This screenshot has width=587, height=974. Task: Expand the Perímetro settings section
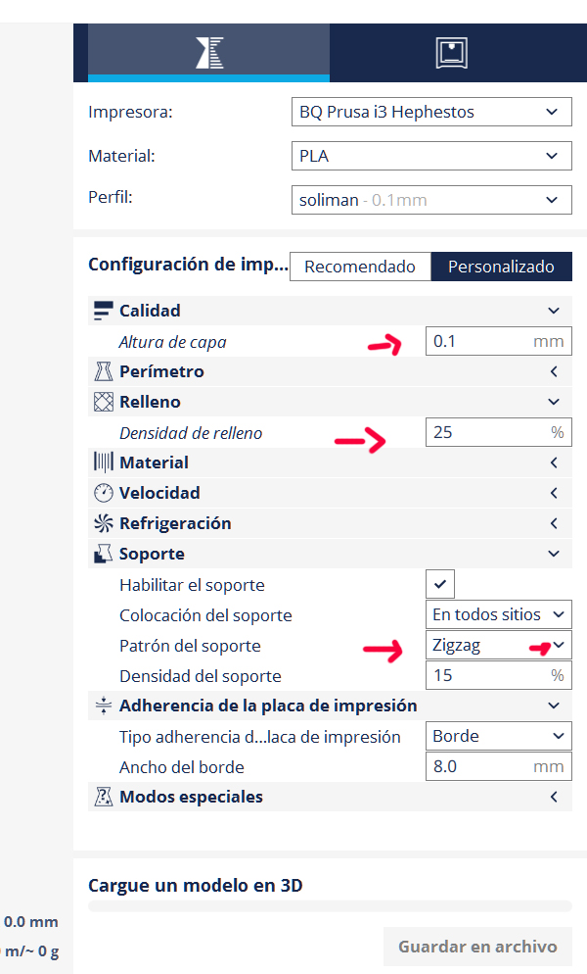(x=554, y=371)
